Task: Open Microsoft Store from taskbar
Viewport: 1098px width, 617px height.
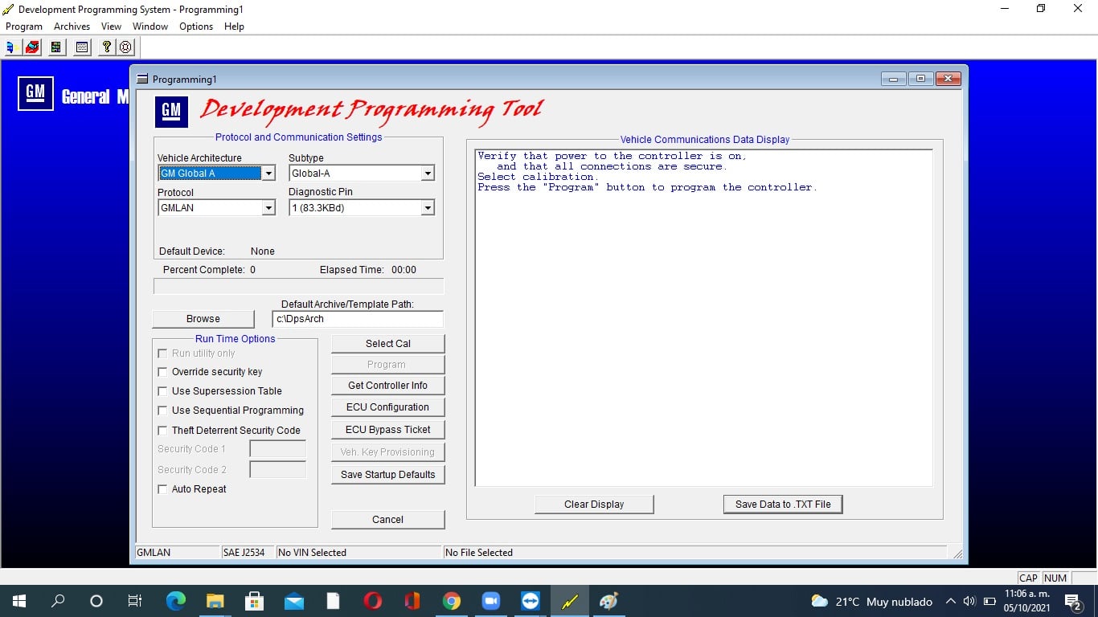Action: tap(254, 601)
